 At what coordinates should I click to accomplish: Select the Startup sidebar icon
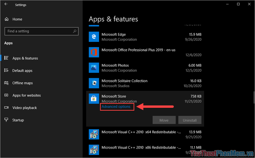pos(6,120)
